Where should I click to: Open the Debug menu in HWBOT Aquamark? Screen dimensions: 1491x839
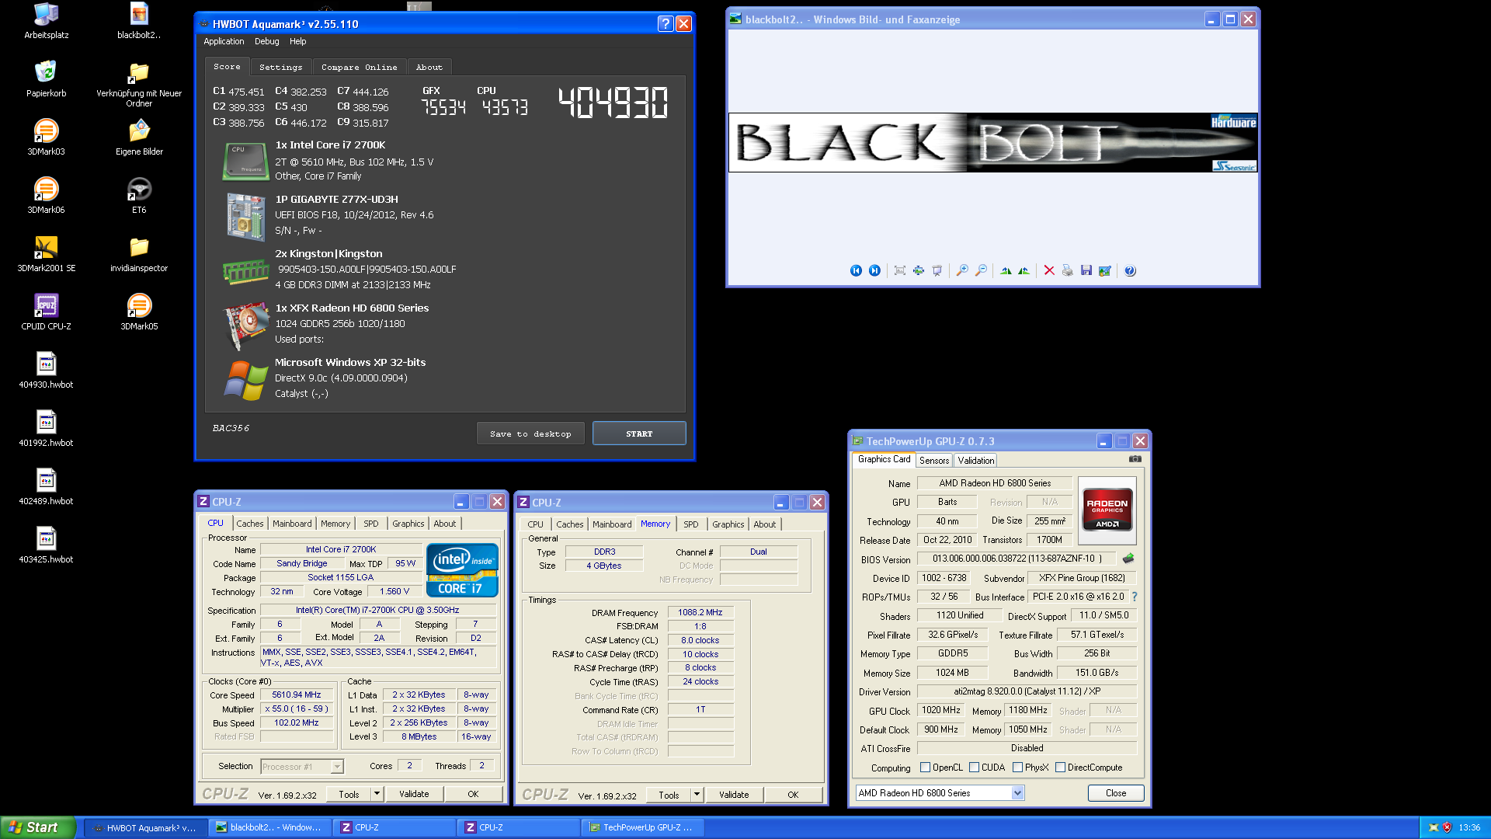pos(266,41)
